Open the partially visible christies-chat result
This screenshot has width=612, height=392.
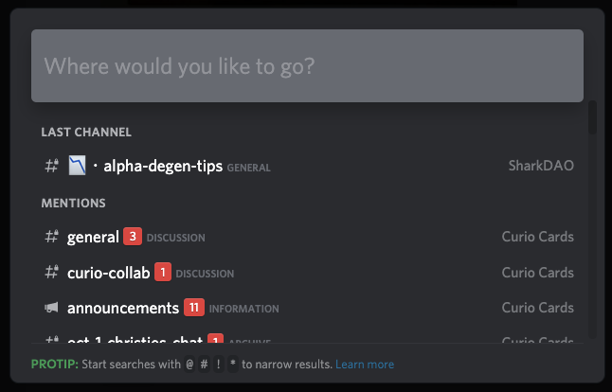[309, 338]
